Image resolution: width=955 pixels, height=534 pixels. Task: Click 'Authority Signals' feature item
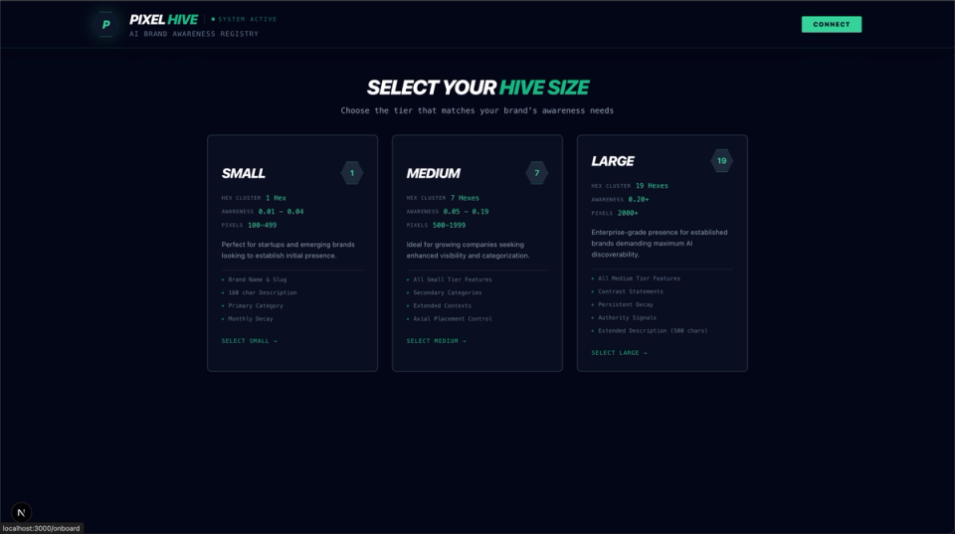(627, 318)
